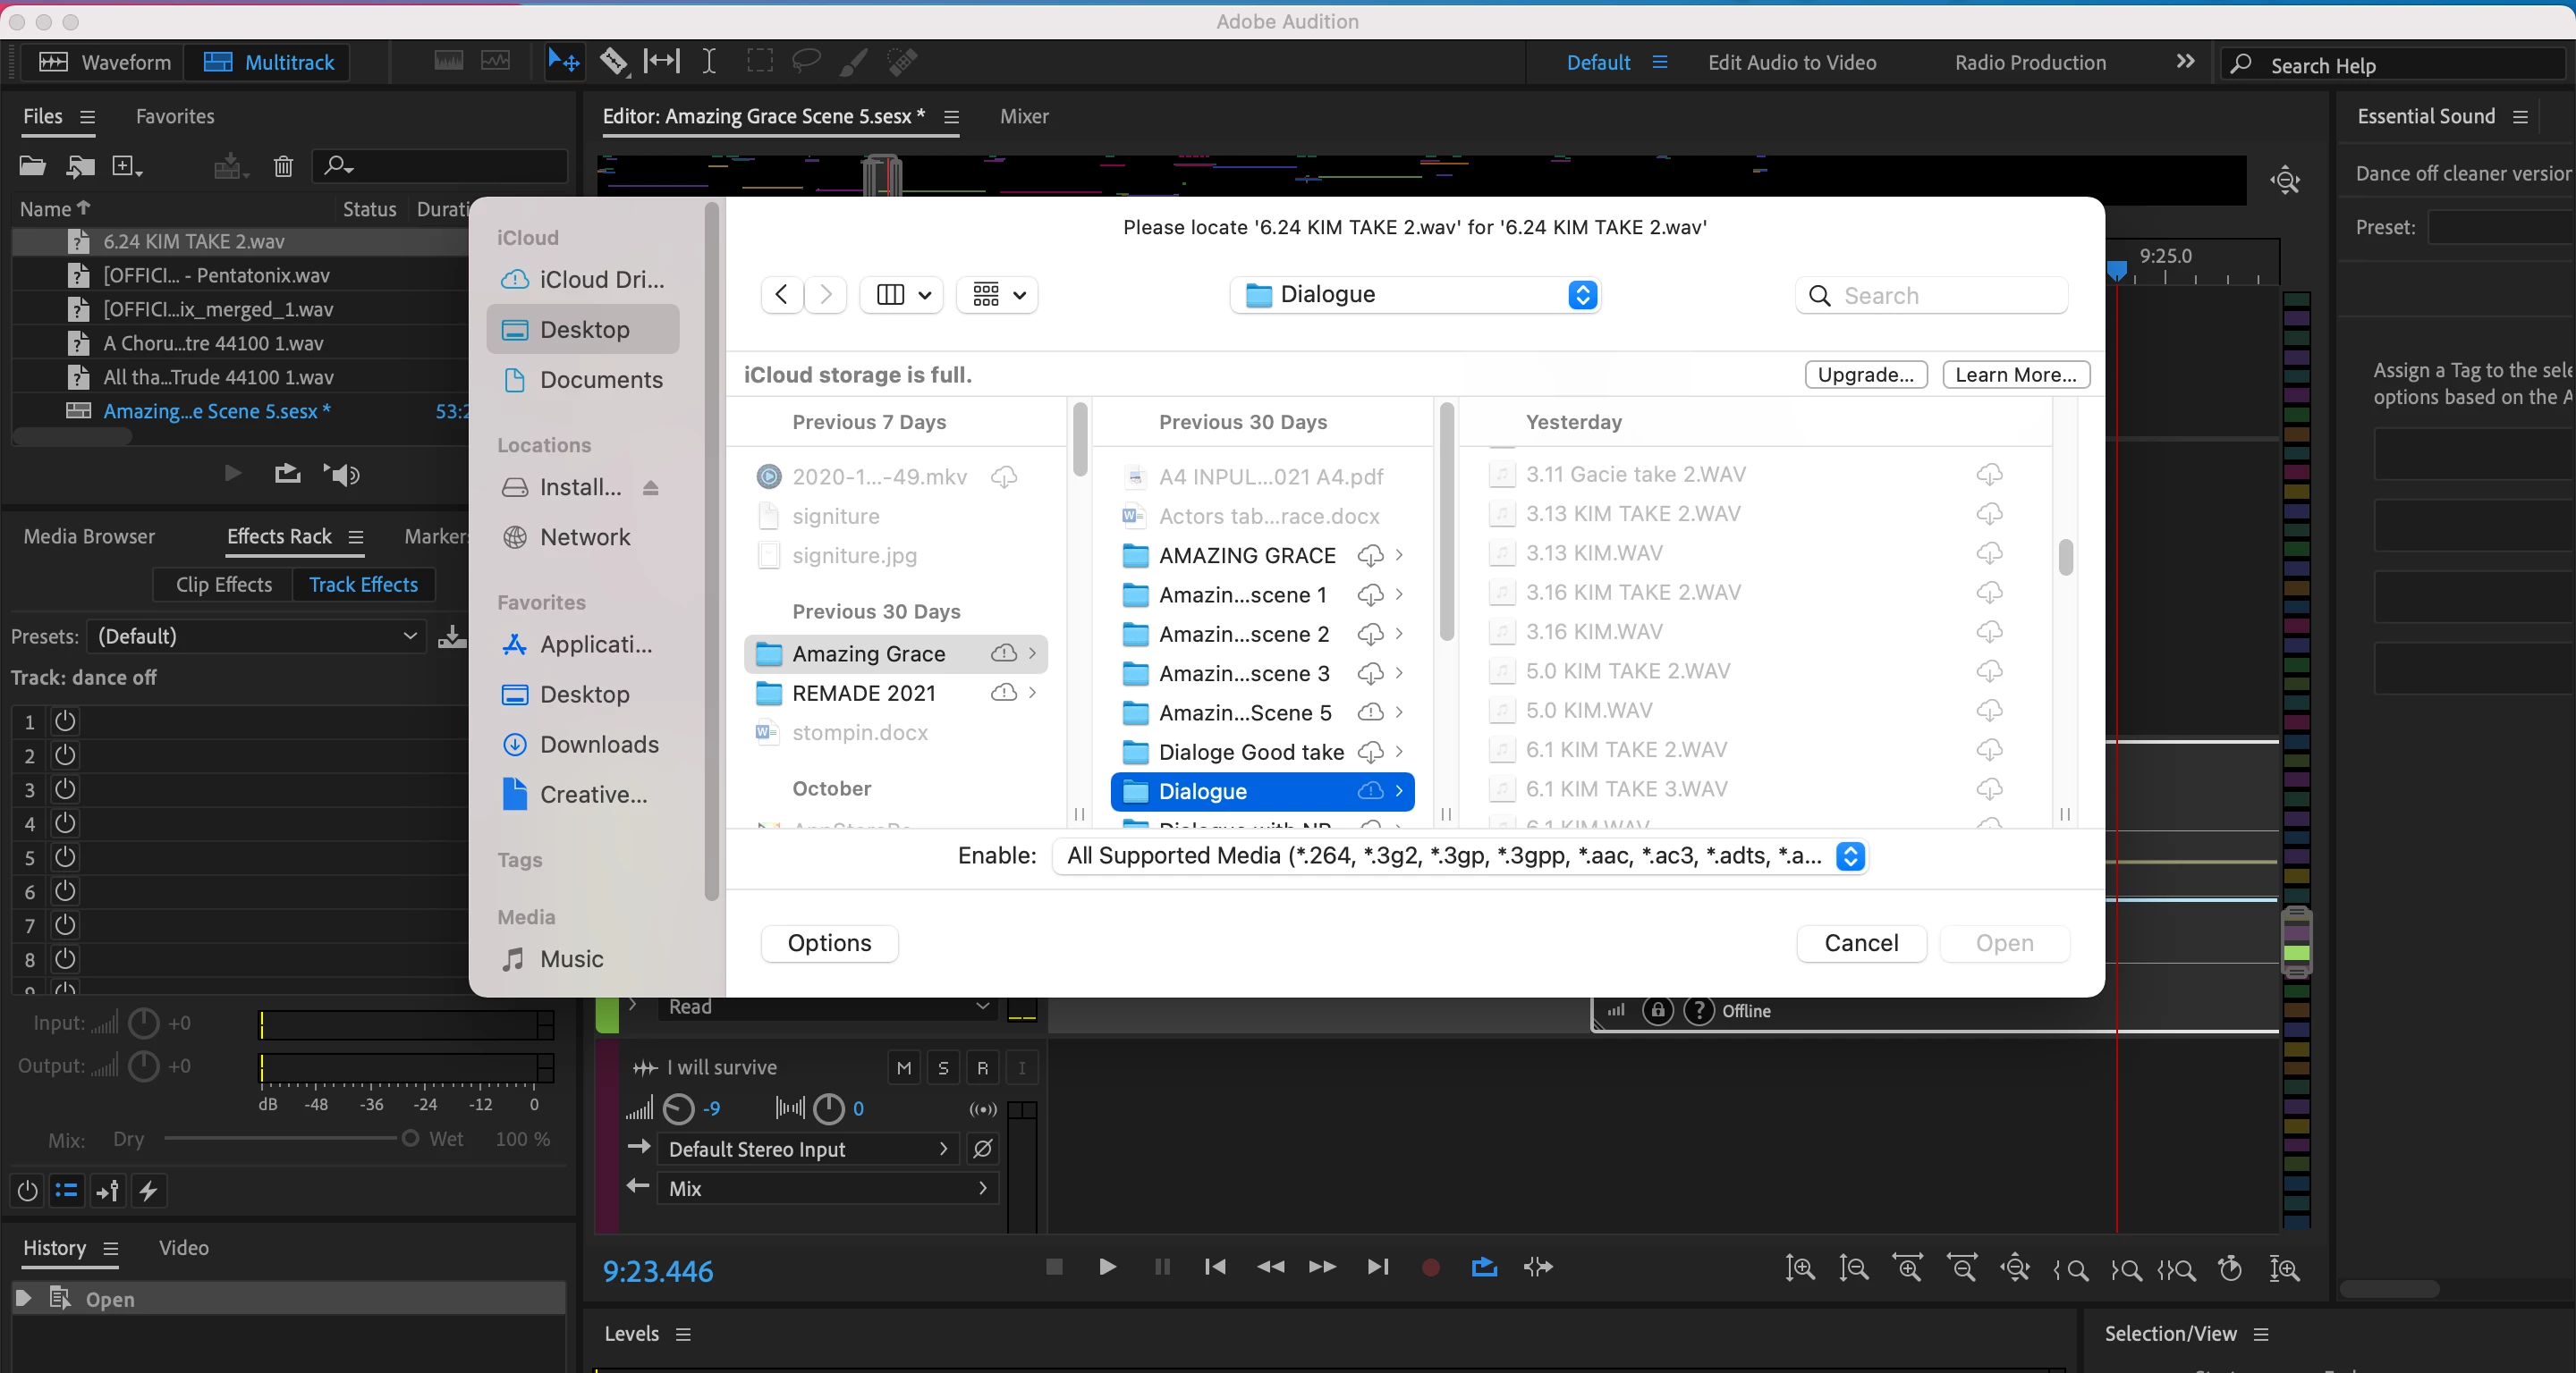Open the effects Presets (Default) dropdown

(257, 636)
